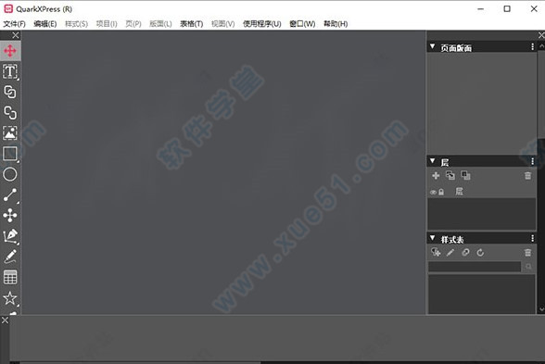Delete style sheet with trash icon
The image size is (545, 364).
pyautogui.click(x=527, y=253)
